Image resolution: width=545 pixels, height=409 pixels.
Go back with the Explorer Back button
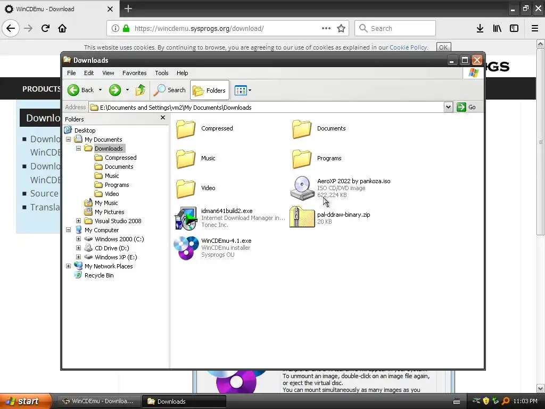pyautogui.click(x=81, y=90)
